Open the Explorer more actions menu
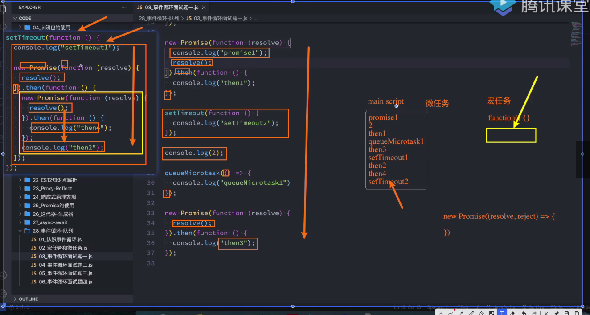The image size is (590, 315). tap(123, 8)
